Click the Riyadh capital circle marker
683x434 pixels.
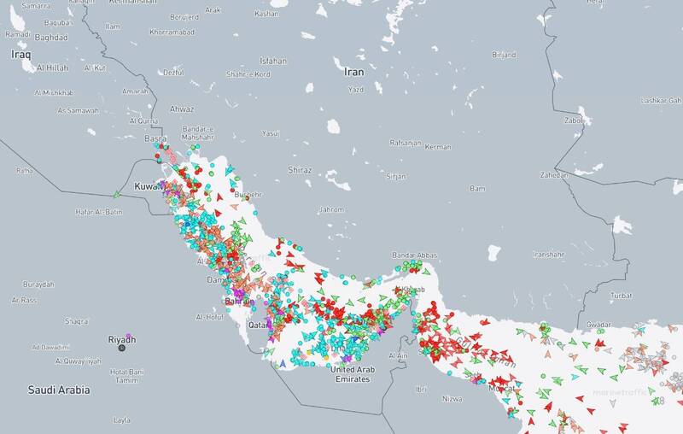(x=122, y=348)
